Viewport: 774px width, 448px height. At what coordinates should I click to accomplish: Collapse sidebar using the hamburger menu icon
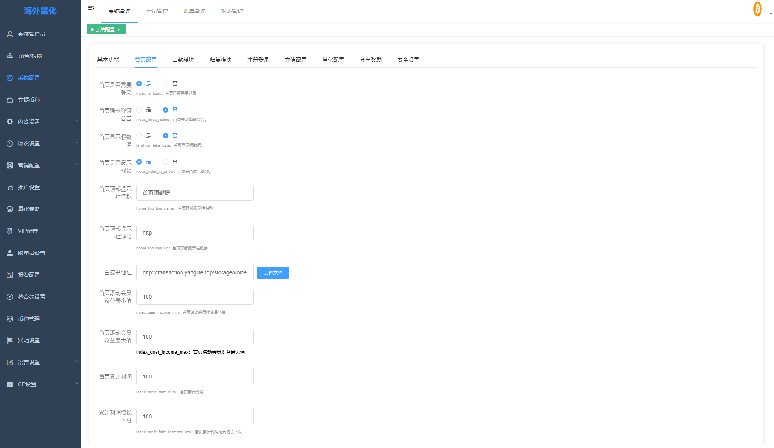coord(91,9)
